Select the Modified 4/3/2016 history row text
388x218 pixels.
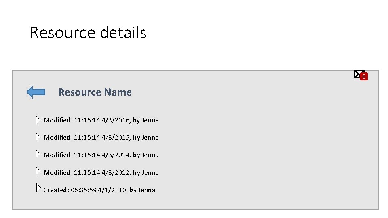[x=101, y=120]
